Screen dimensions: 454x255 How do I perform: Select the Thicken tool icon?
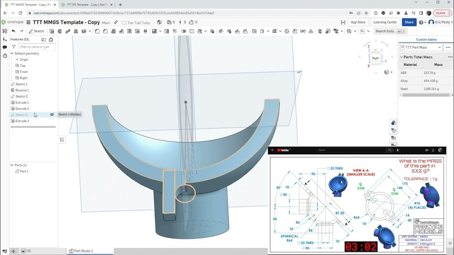coord(84,31)
